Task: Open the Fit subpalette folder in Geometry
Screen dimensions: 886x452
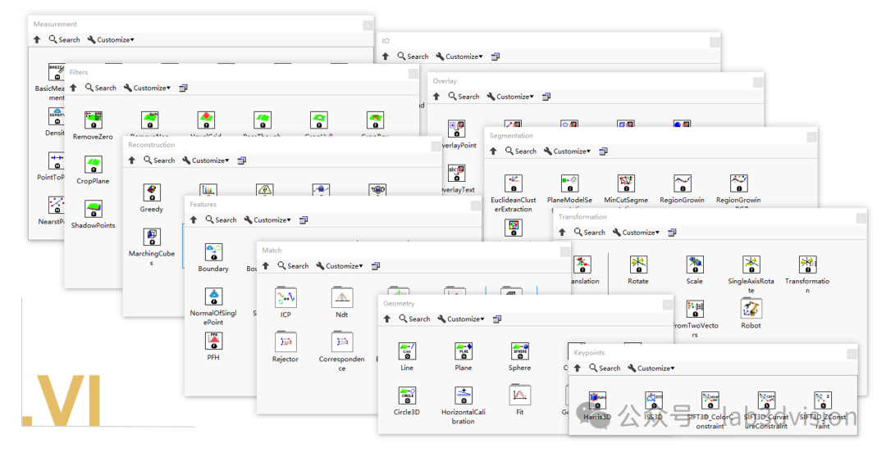Action: pos(519,396)
